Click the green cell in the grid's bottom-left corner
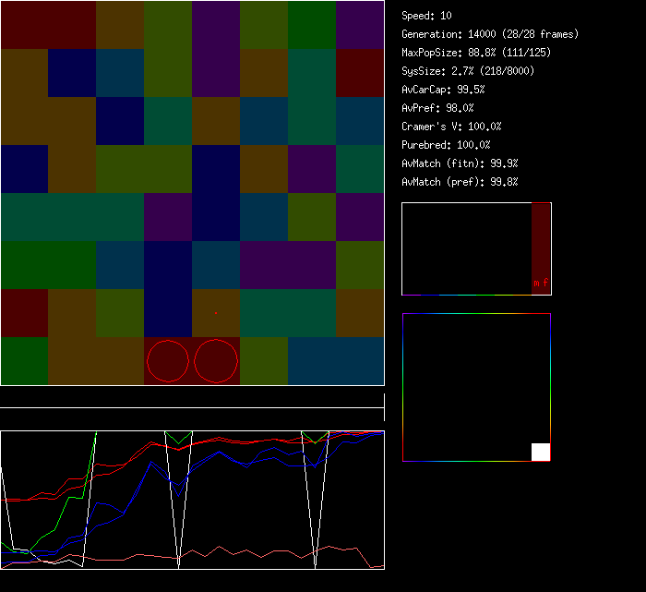The height and width of the screenshot is (592, 646). click(x=25, y=361)
